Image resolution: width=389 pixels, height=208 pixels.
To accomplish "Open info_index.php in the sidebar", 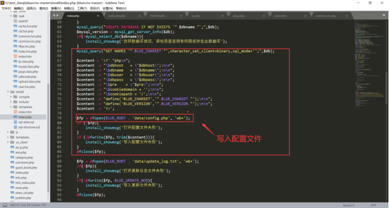I will point(25,183).
